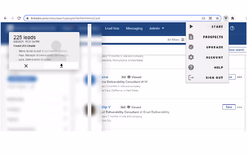Click the 225 leads heading

click(24, 37)
